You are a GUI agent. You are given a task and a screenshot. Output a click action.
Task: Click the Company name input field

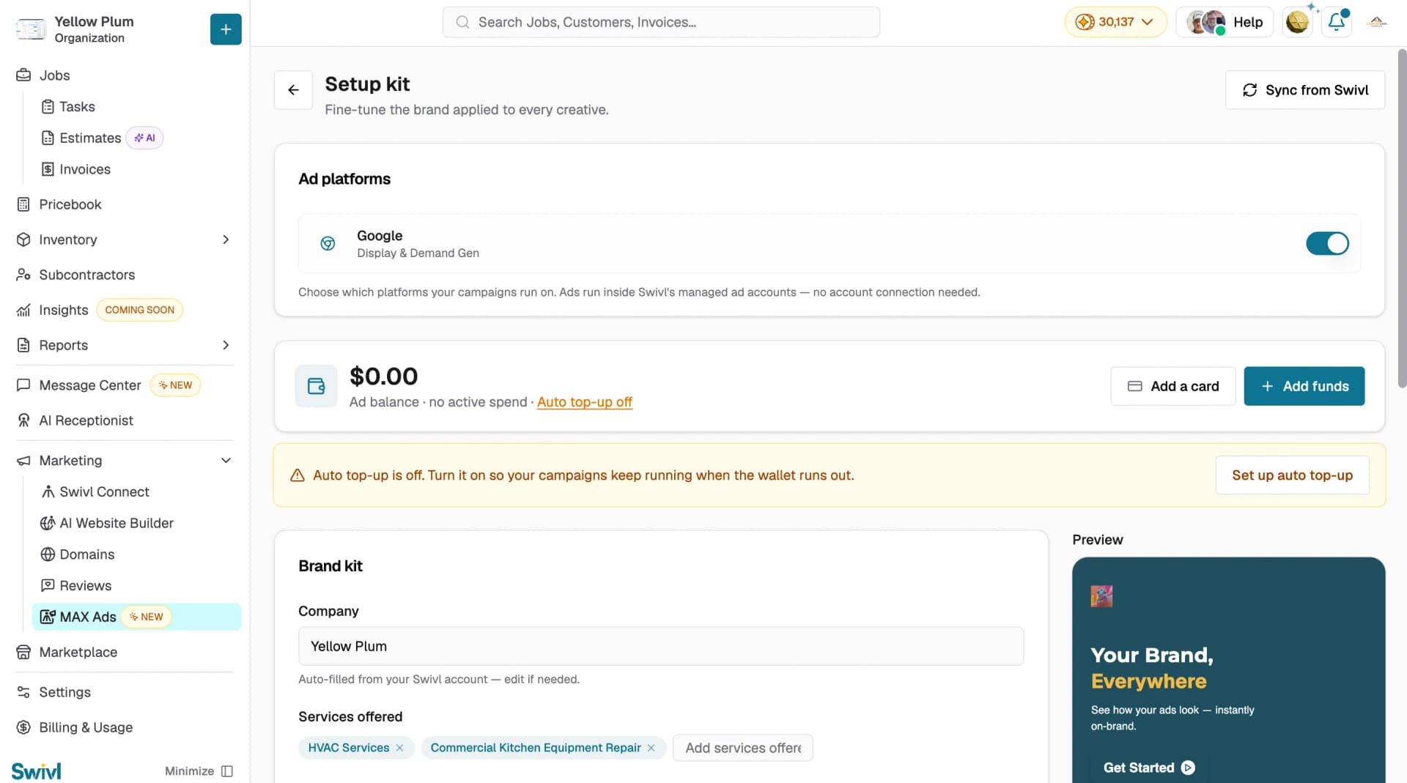661,646
